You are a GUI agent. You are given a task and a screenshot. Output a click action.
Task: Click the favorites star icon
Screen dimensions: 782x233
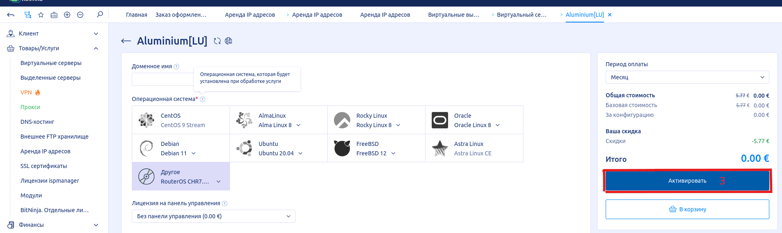[41, 15]
